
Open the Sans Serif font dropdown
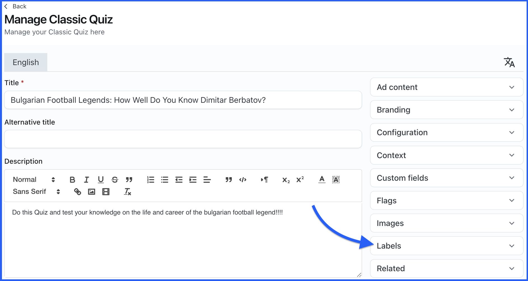[36, 192]
